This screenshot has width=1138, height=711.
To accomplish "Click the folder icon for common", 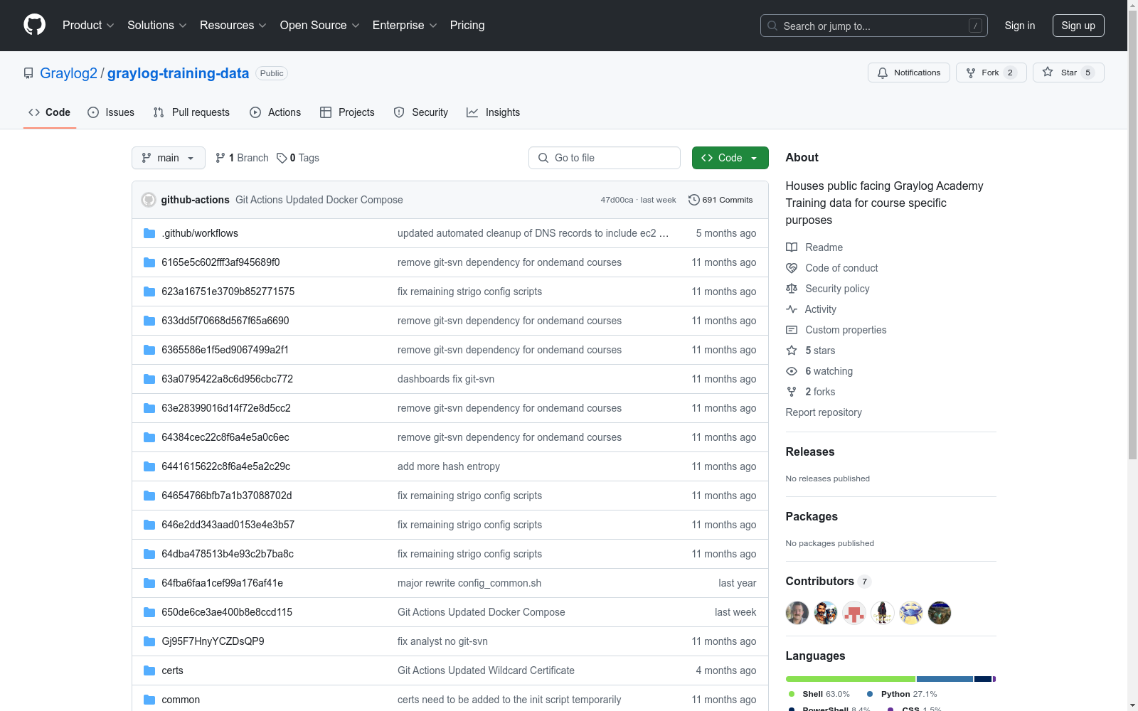I will 149,700.
